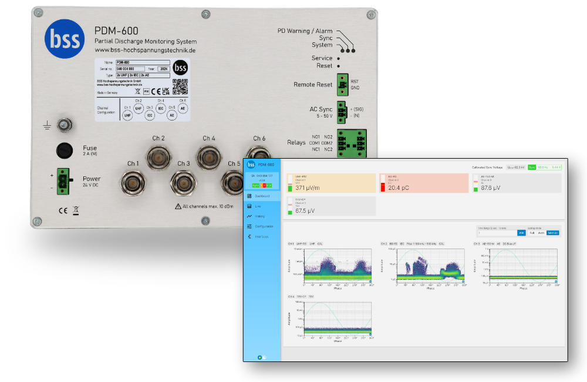Click the blue corner icon on the CH 4 chart

click(x=370, y=334)
